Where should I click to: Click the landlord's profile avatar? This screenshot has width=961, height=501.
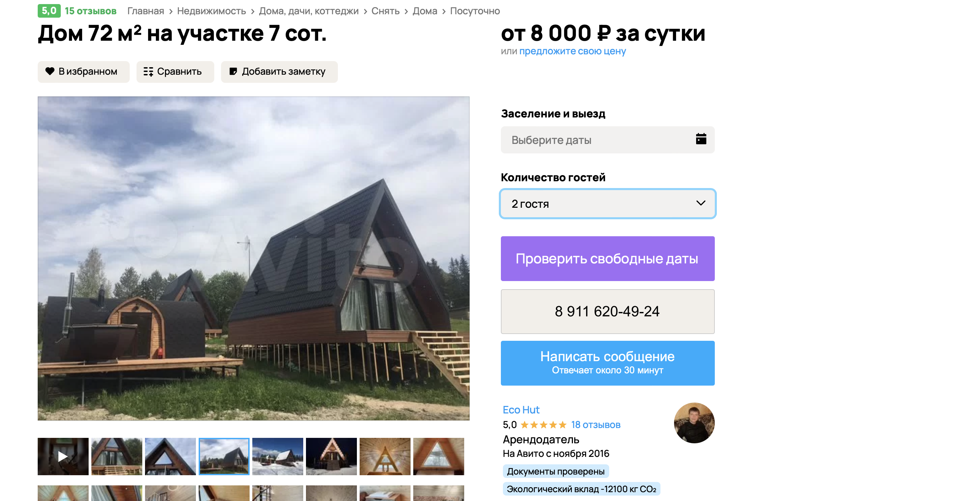coord(694,423)
